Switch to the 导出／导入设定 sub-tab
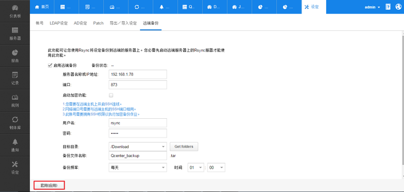The width and height of the screenshot is (404, 192). 123,23
